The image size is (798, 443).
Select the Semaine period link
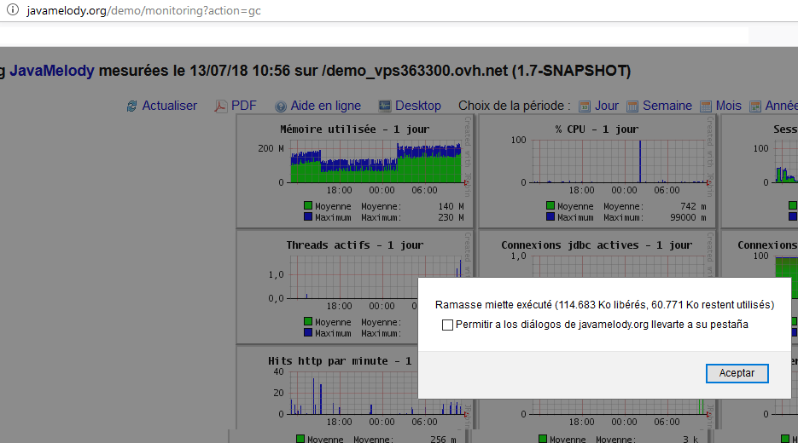tap(667, 106)
